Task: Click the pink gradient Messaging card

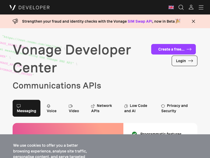Action: click(68, 129)
